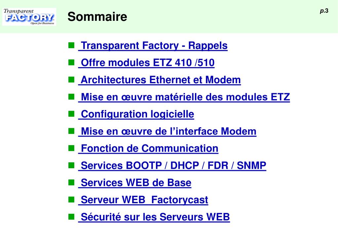Open Services BOOTP / DHCP / FDR / SNMP
The height and width of the screenshot is (236, 338).
pos(172,166)
